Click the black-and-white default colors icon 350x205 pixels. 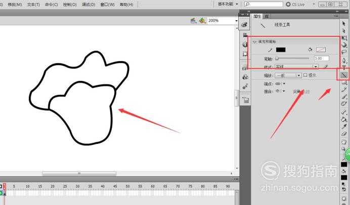coord(343,184)
